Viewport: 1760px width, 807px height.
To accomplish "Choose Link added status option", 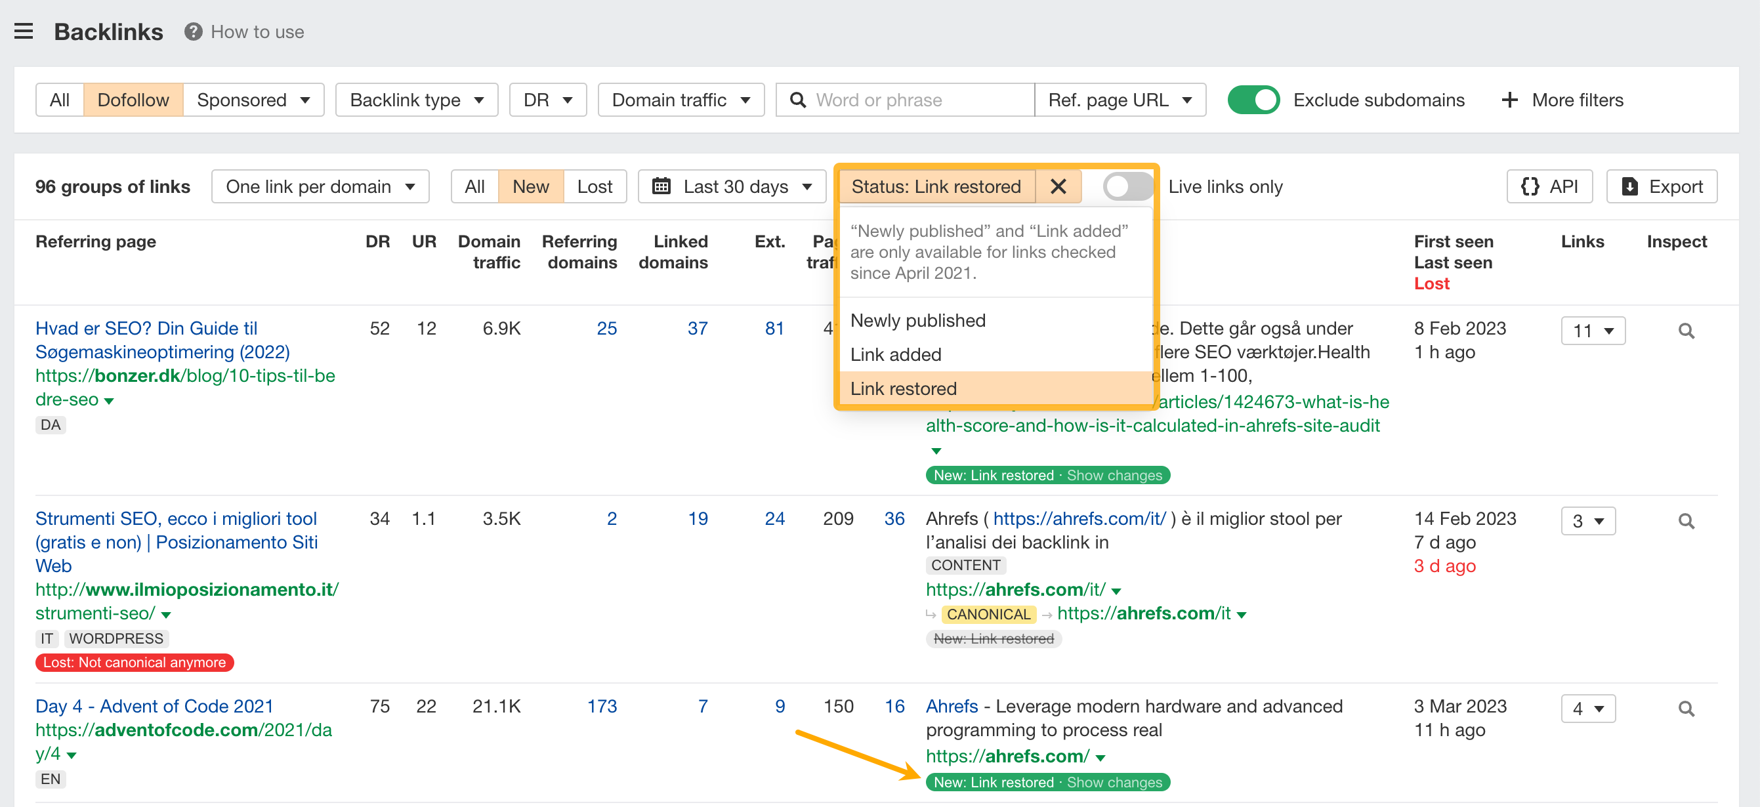I will pyautogui.click(x=995, y=355).
